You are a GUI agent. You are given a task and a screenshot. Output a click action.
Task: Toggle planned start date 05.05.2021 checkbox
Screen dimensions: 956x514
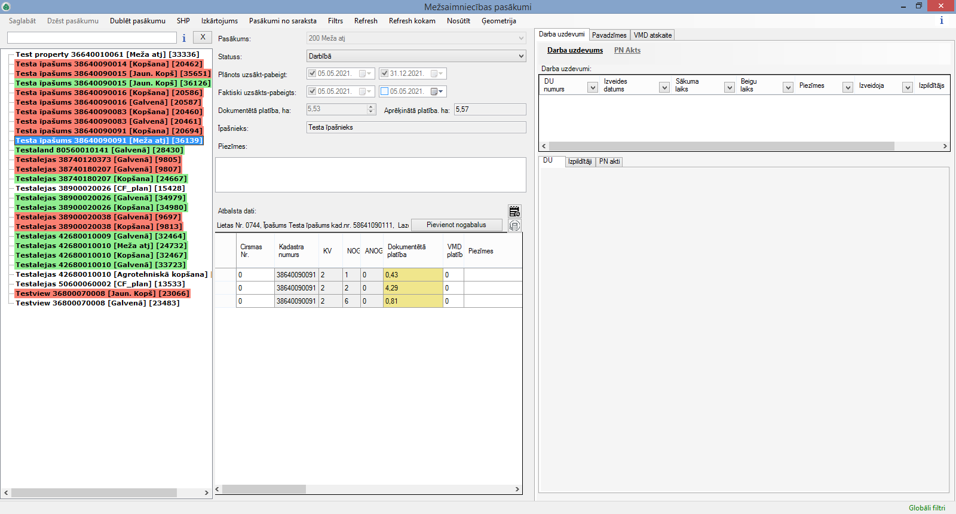pyautogui.click(x=312, y=74)
